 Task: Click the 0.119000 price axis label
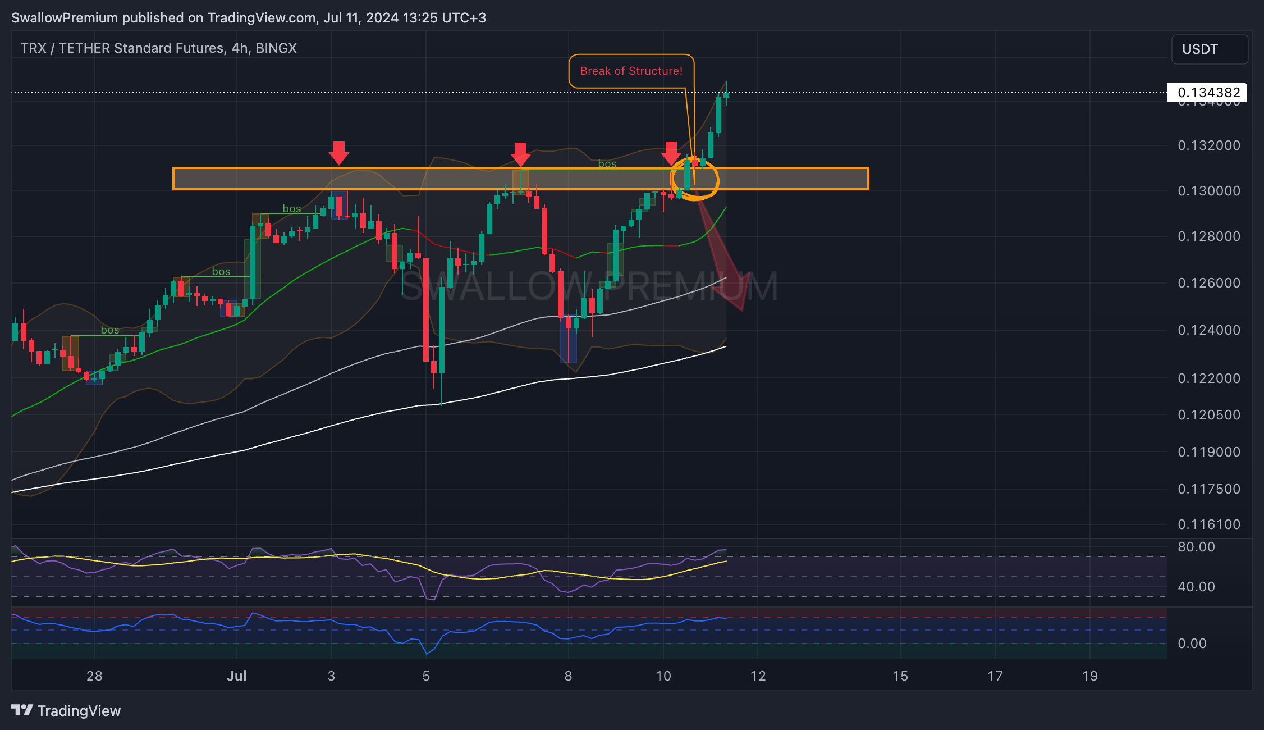pos(1209,452)
